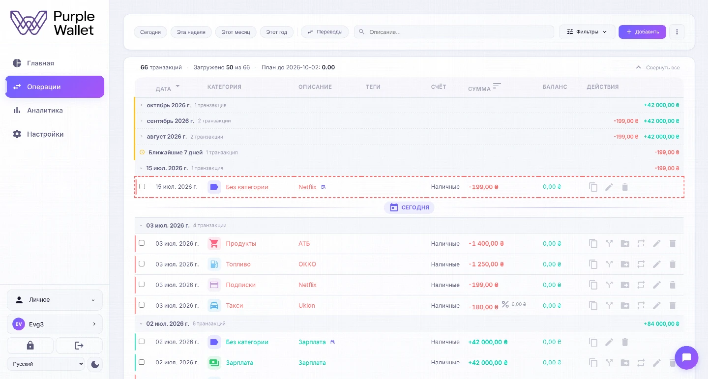Split the АТБ transaction
708x379 pixels.
[609, 243]
